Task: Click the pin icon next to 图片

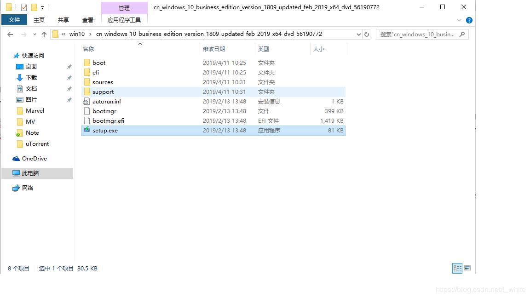Action: [x=69, y=100]
